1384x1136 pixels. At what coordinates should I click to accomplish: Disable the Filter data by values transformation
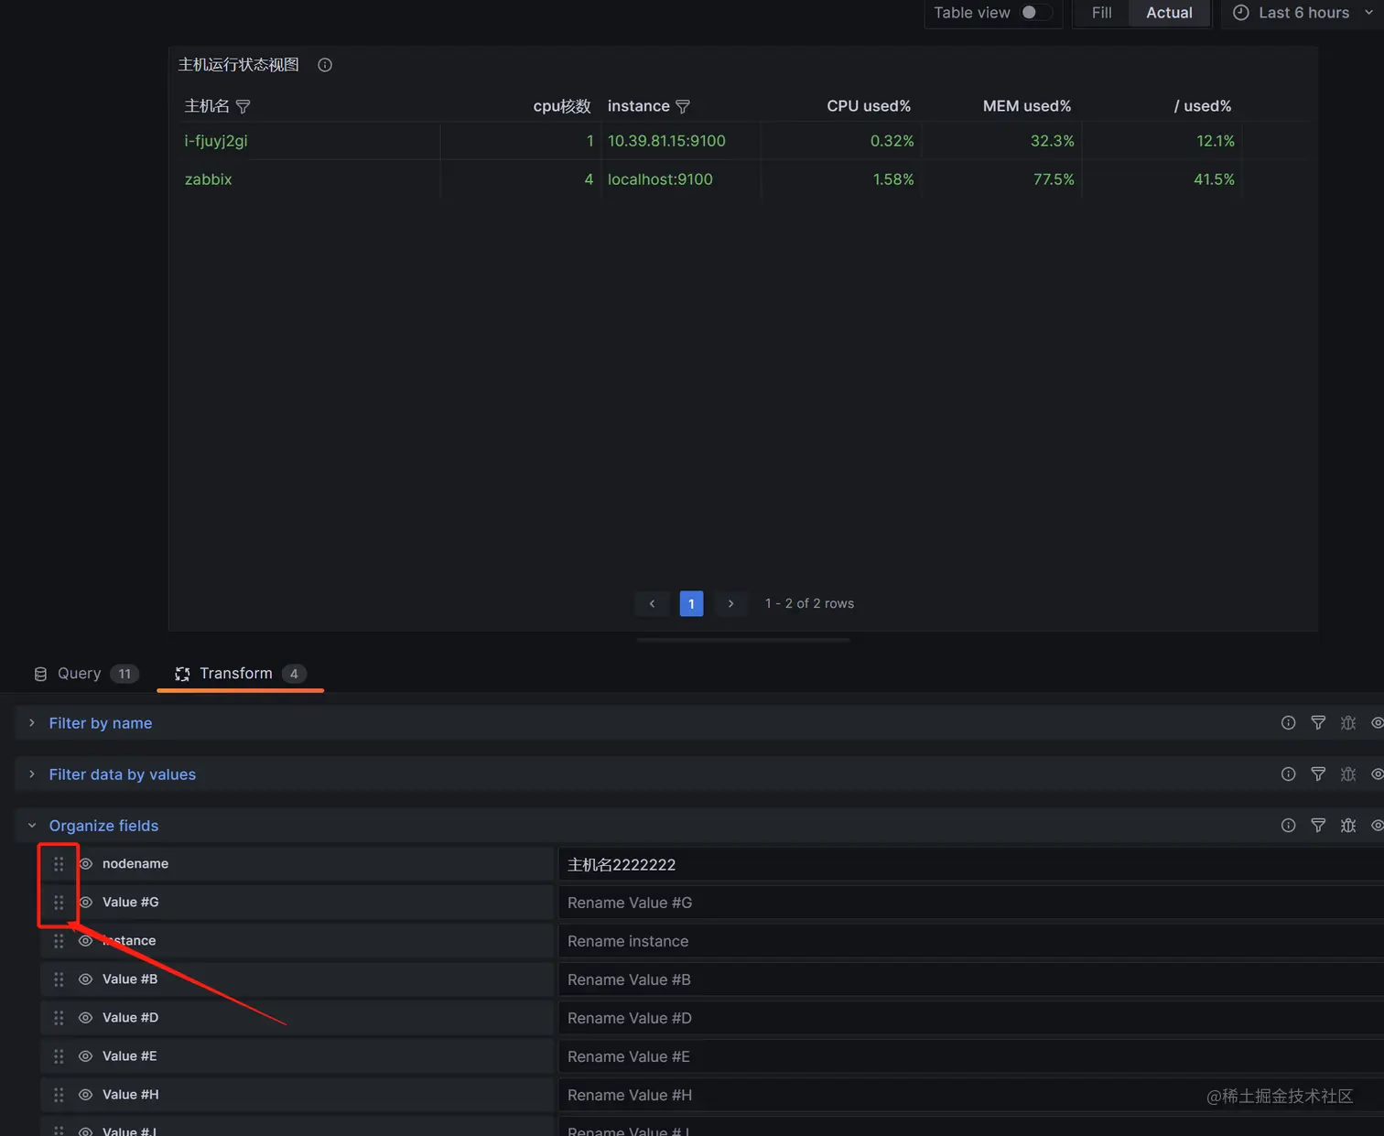coord(1377,774)
